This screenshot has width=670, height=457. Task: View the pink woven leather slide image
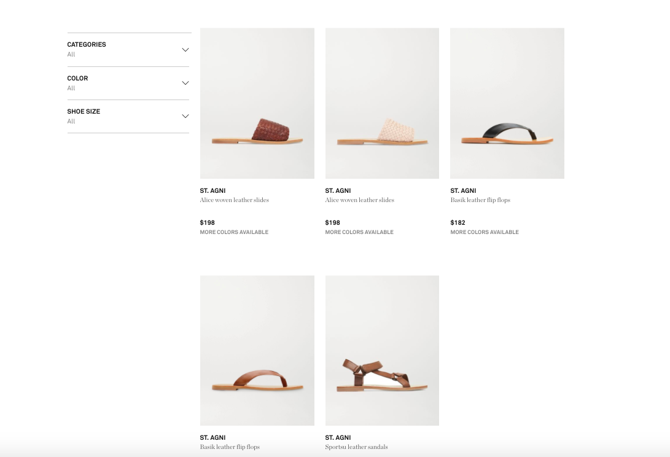[x=382, y=103]
